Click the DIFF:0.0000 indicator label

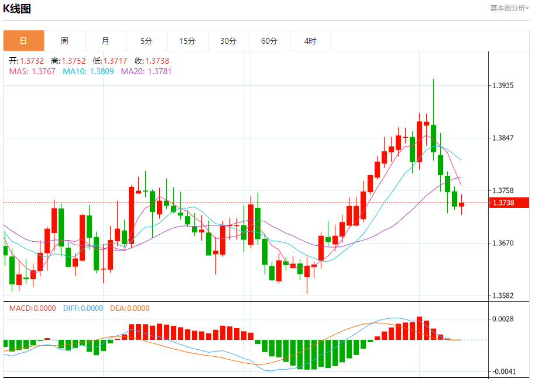pos(83,308)
